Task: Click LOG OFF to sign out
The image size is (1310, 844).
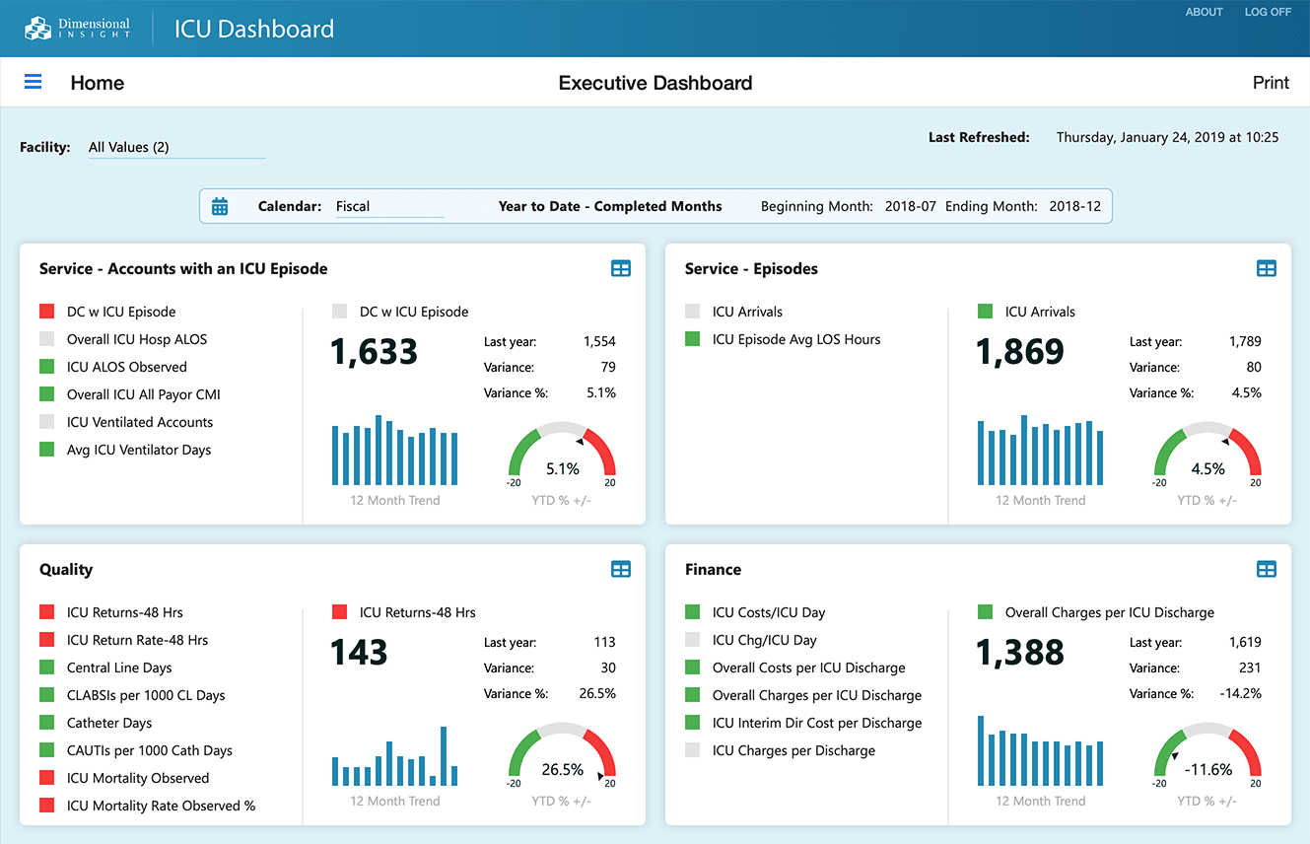Action: (1268, 12)
